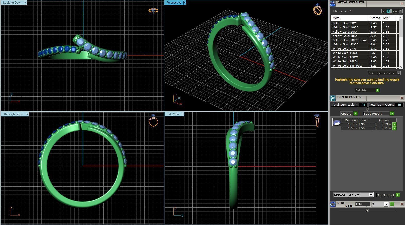Click the Looking Down viewport label
The height and width of the screenshot is (225, 405).
tap(13, 3)
